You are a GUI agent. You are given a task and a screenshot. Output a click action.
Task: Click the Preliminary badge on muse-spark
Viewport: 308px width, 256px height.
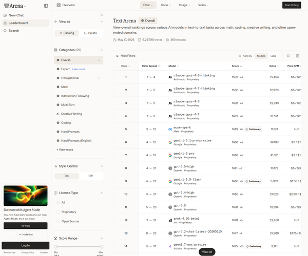(x=253, y=129)
